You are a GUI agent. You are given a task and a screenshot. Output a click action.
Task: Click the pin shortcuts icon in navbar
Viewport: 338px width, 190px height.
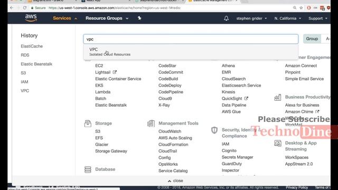[139, 18]
